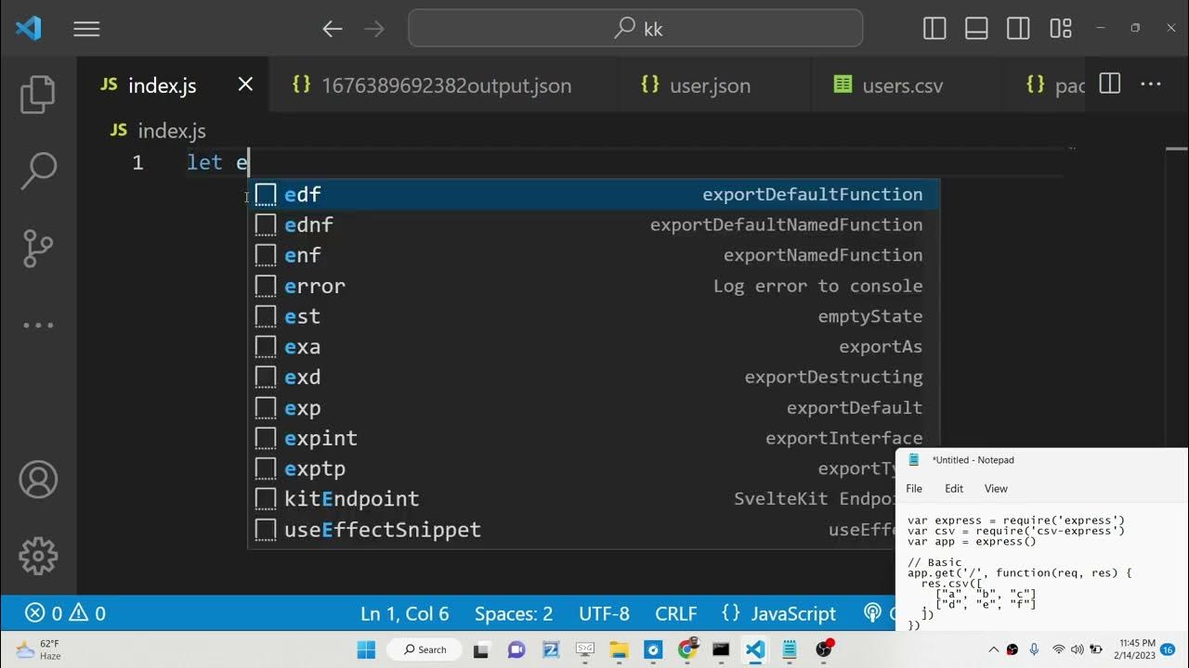Image resolution: width=1189 pixels, height=668 pixels.
Task: Open the Search view in sidebar
Action: [x=38, y=171]
